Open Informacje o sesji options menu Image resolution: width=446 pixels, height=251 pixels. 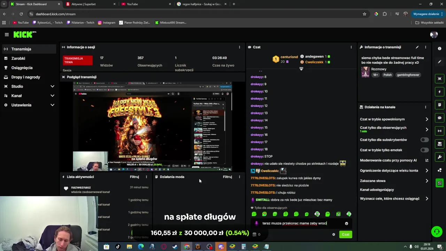(239, 47)
